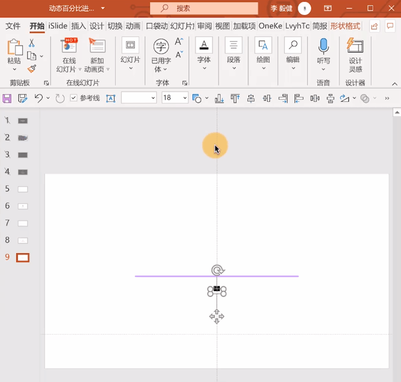Switch to the 设计 Design tab
The width and height of the screenshot is (401, 382).
tap(97, 26)
